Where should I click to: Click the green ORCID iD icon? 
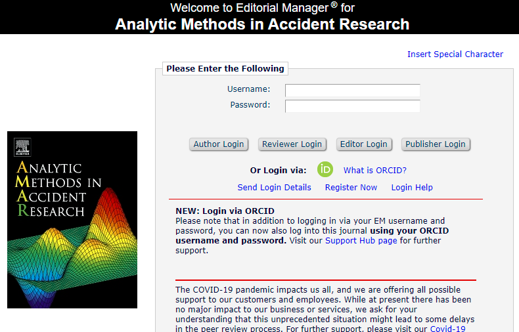pos(325,169)
